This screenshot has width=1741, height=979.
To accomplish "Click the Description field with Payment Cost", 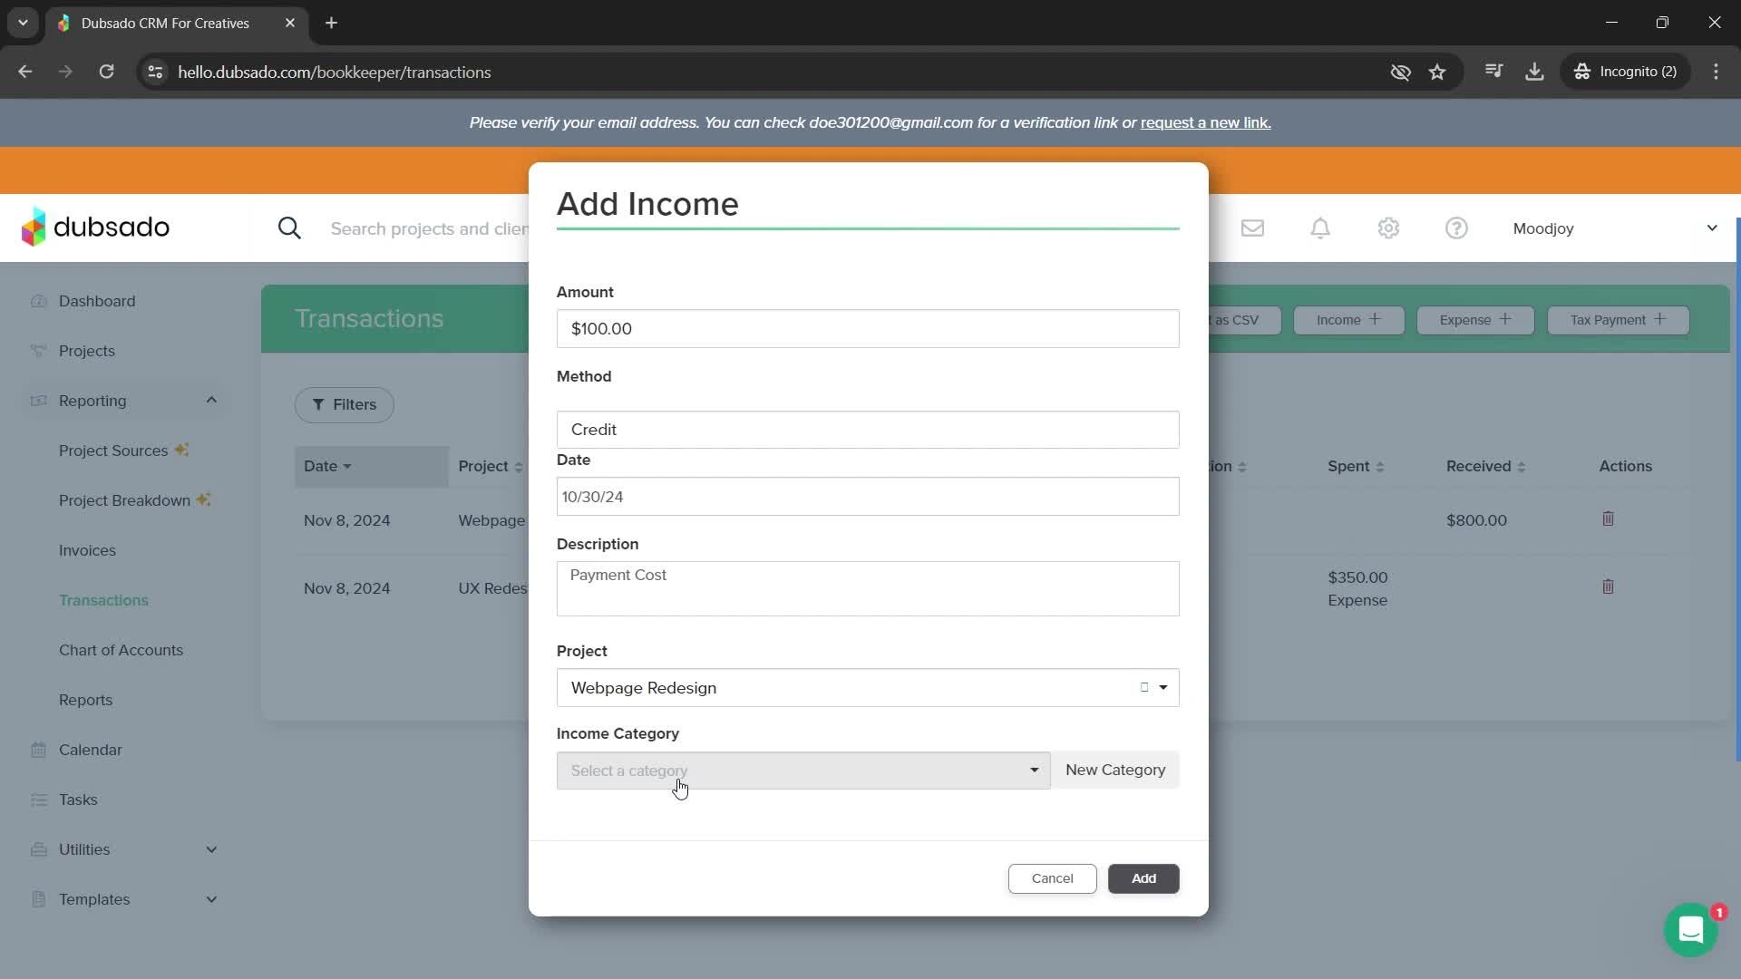I will 868,588.
